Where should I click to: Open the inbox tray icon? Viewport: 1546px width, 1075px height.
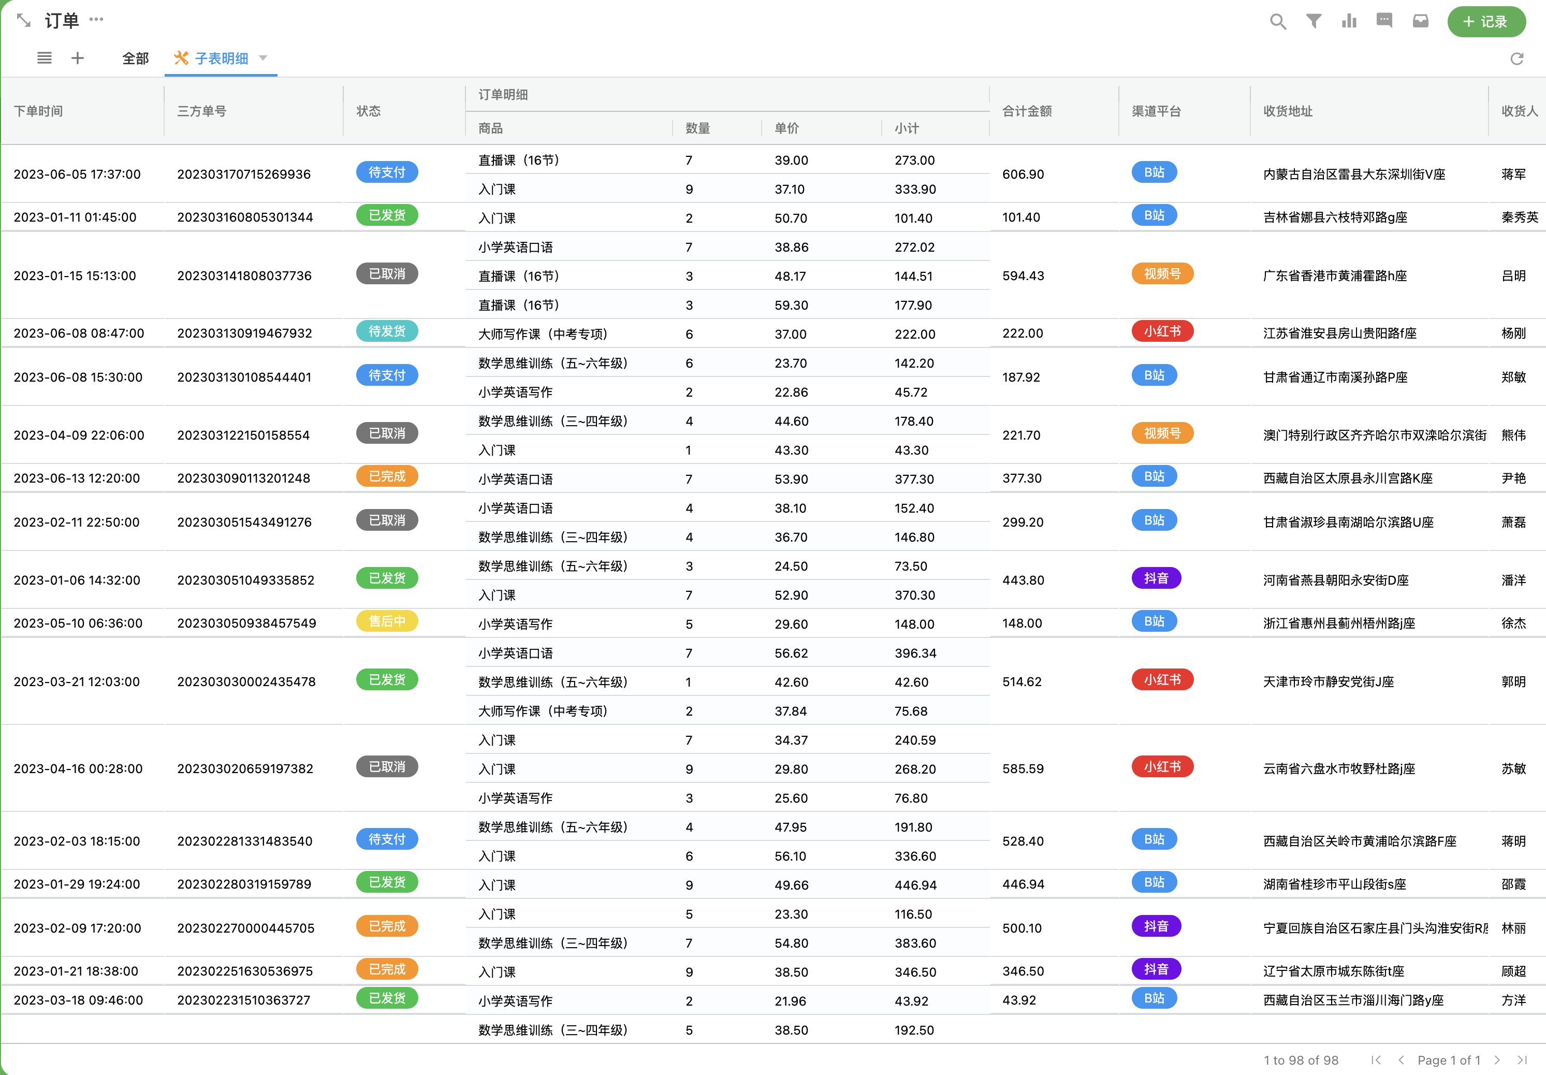coord(1420,22)
